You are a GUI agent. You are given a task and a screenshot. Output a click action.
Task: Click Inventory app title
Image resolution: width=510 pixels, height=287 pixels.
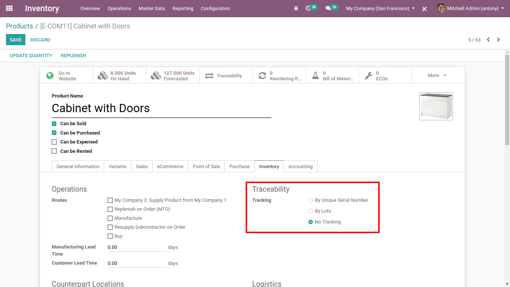[x=42, y=8]
